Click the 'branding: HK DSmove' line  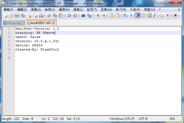pos(35,33)
